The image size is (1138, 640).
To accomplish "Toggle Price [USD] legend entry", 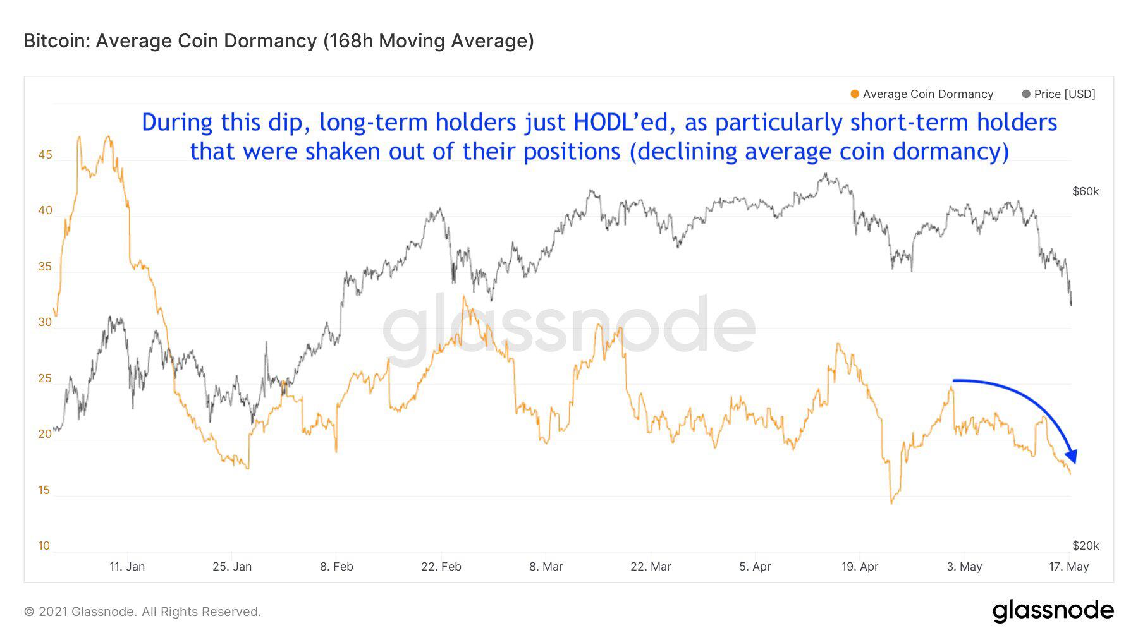I will pyautogui.click(x=1059, y=94).
